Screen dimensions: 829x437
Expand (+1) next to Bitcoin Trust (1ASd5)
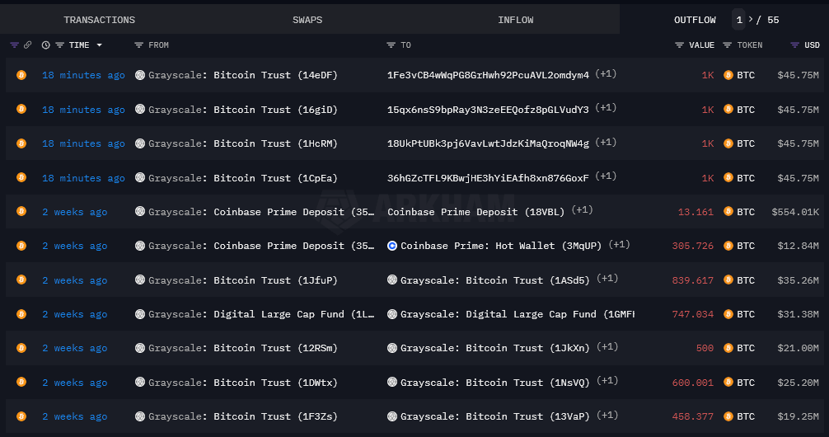(x=607, y=279)
